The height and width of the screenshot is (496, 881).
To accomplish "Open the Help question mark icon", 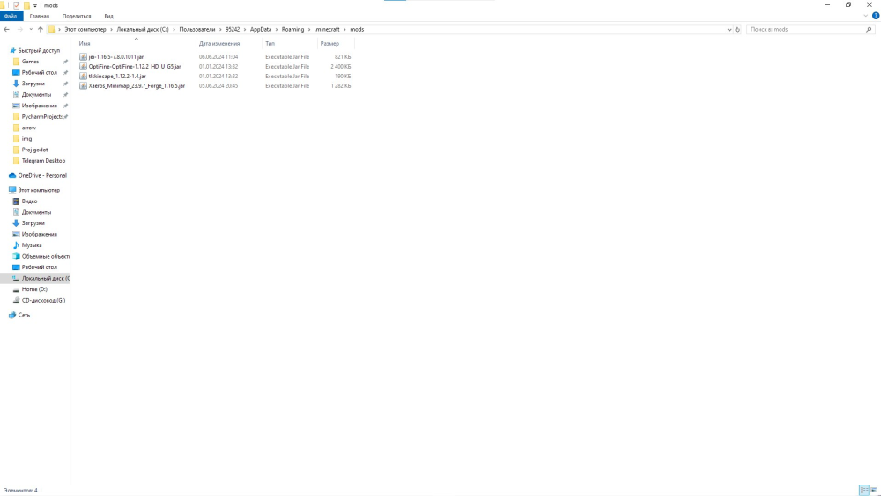I will pos(876,16).
